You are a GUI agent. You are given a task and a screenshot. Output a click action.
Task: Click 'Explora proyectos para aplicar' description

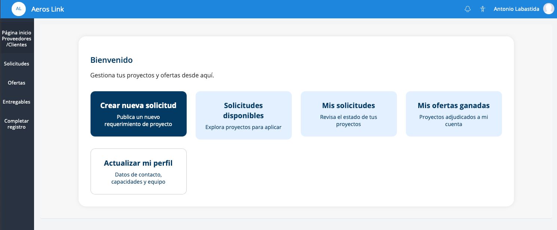click(x=244, y=127)
